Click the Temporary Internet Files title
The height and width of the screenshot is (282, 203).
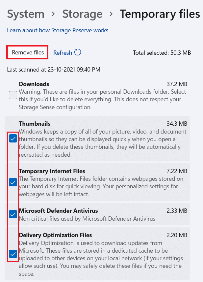pos(52,171)
